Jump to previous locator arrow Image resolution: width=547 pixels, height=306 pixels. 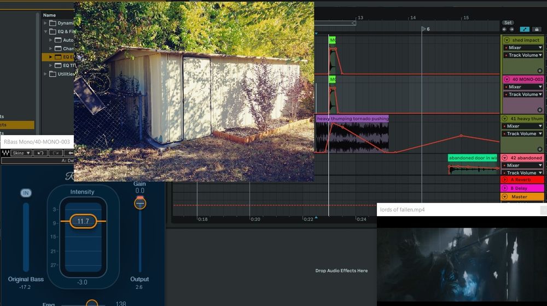[504, 30]
